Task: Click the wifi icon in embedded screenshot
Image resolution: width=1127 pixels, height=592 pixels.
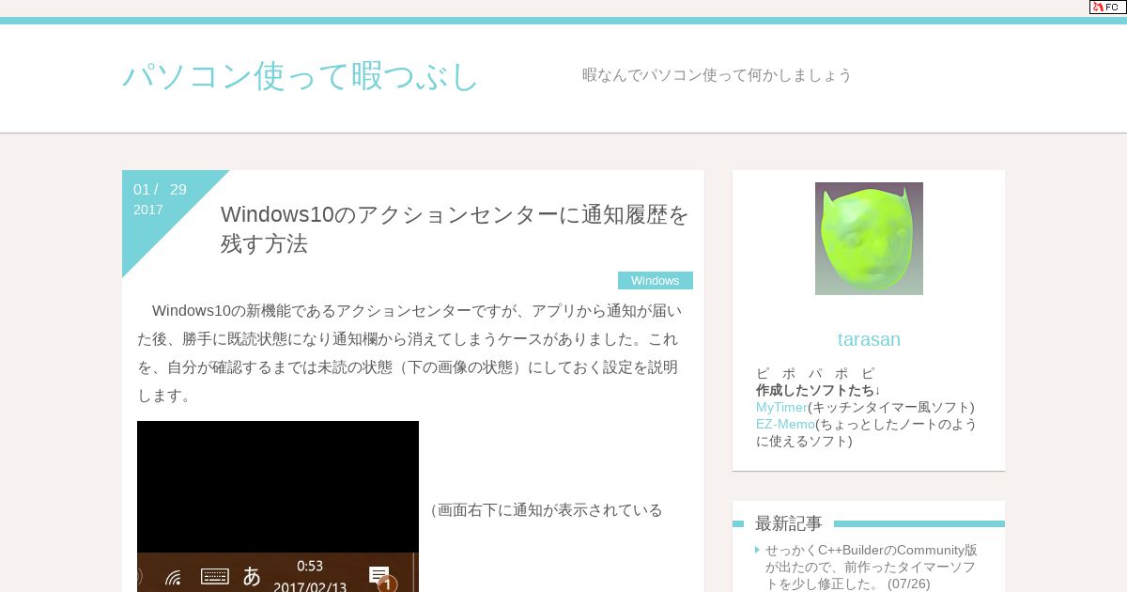Action: pos(173,577)
